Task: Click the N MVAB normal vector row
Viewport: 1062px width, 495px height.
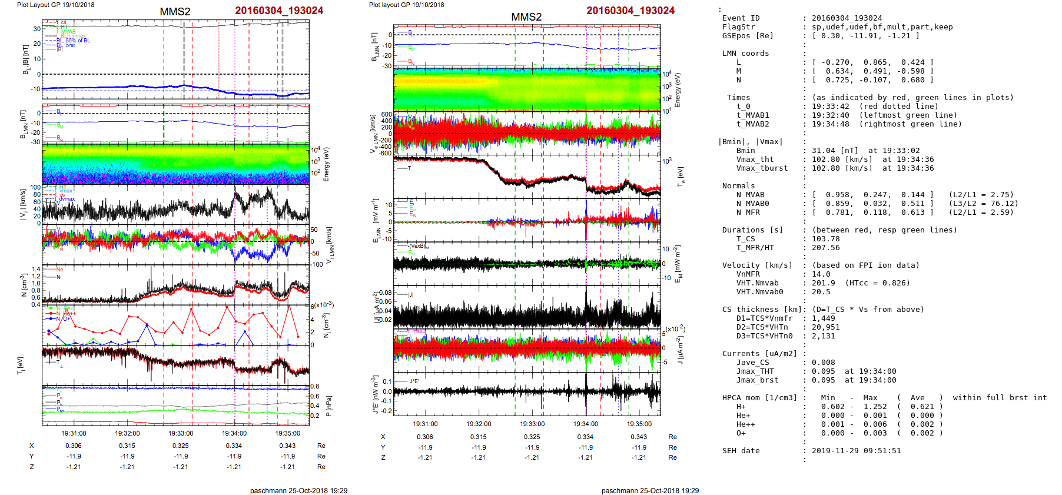Action: click(872, 195)
